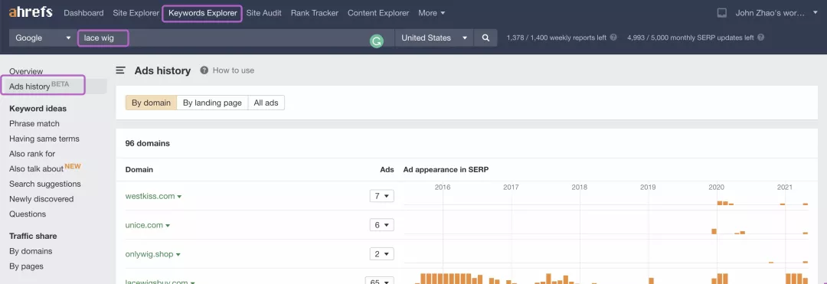
Task: Open Newly discovered keywords
Action: (41, 199)
